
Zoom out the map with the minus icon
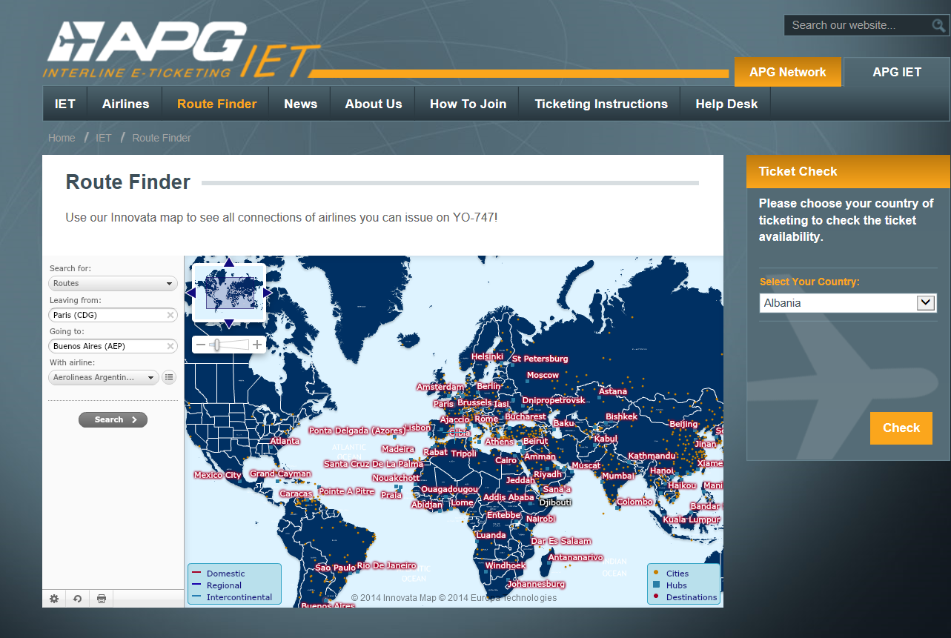point(200,345)
